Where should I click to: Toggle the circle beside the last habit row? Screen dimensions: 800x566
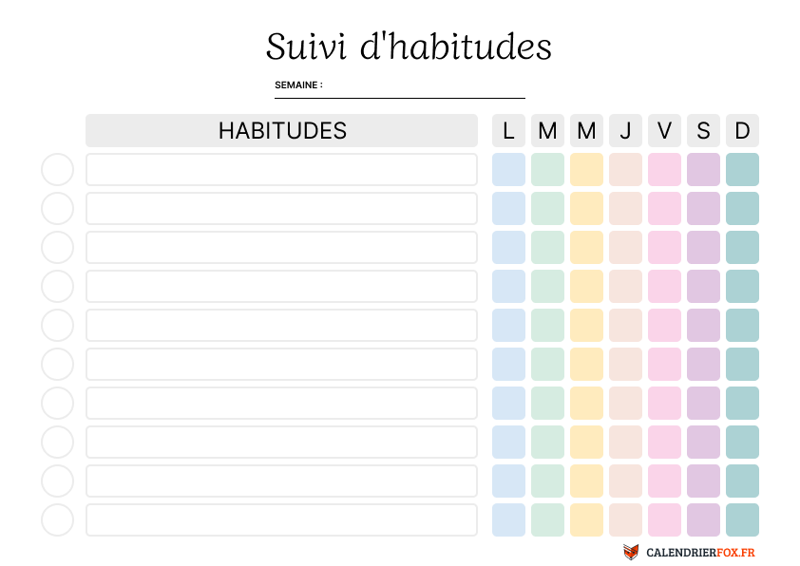[58, 520]
